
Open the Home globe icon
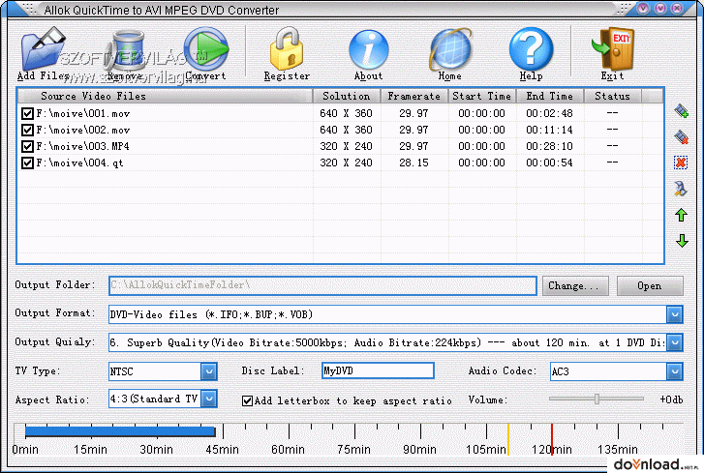[x=450, y=49]
